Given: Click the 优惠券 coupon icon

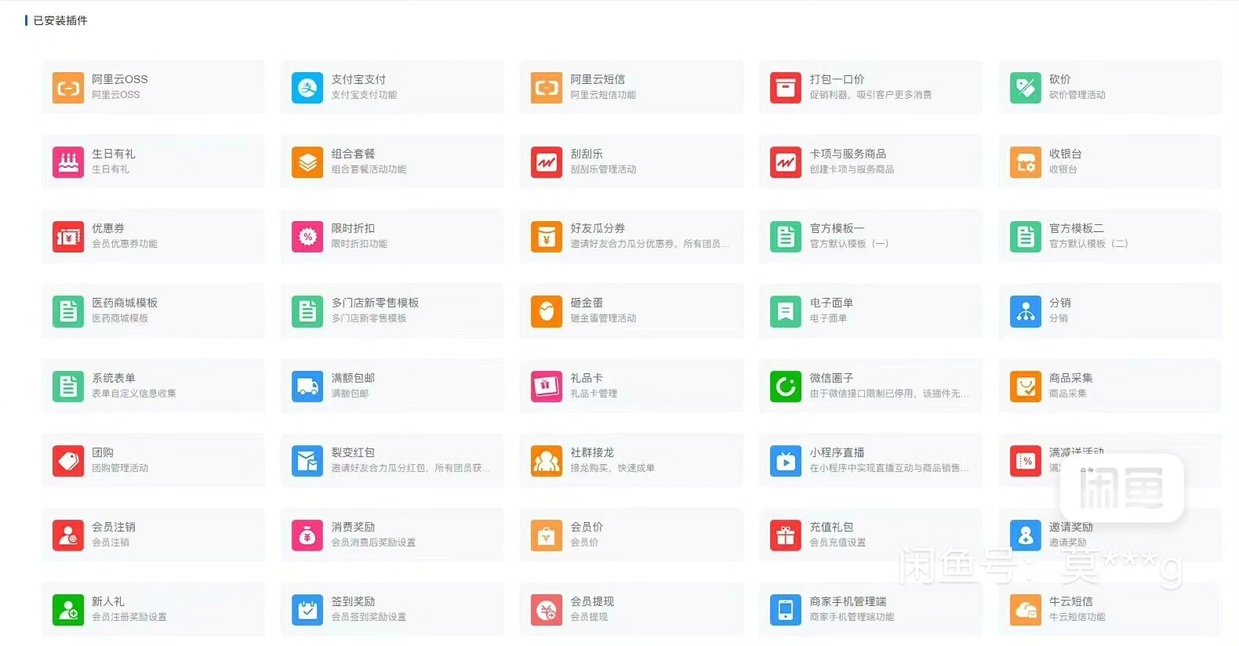Looking at the screenshot, I should (68, 237).
